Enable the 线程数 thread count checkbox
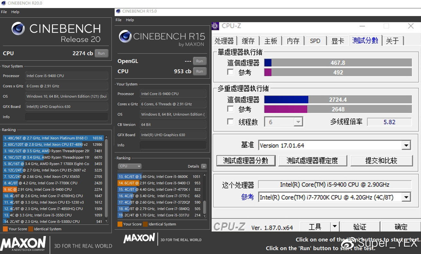Screen dimensions: 421x254 coord(230,121)
